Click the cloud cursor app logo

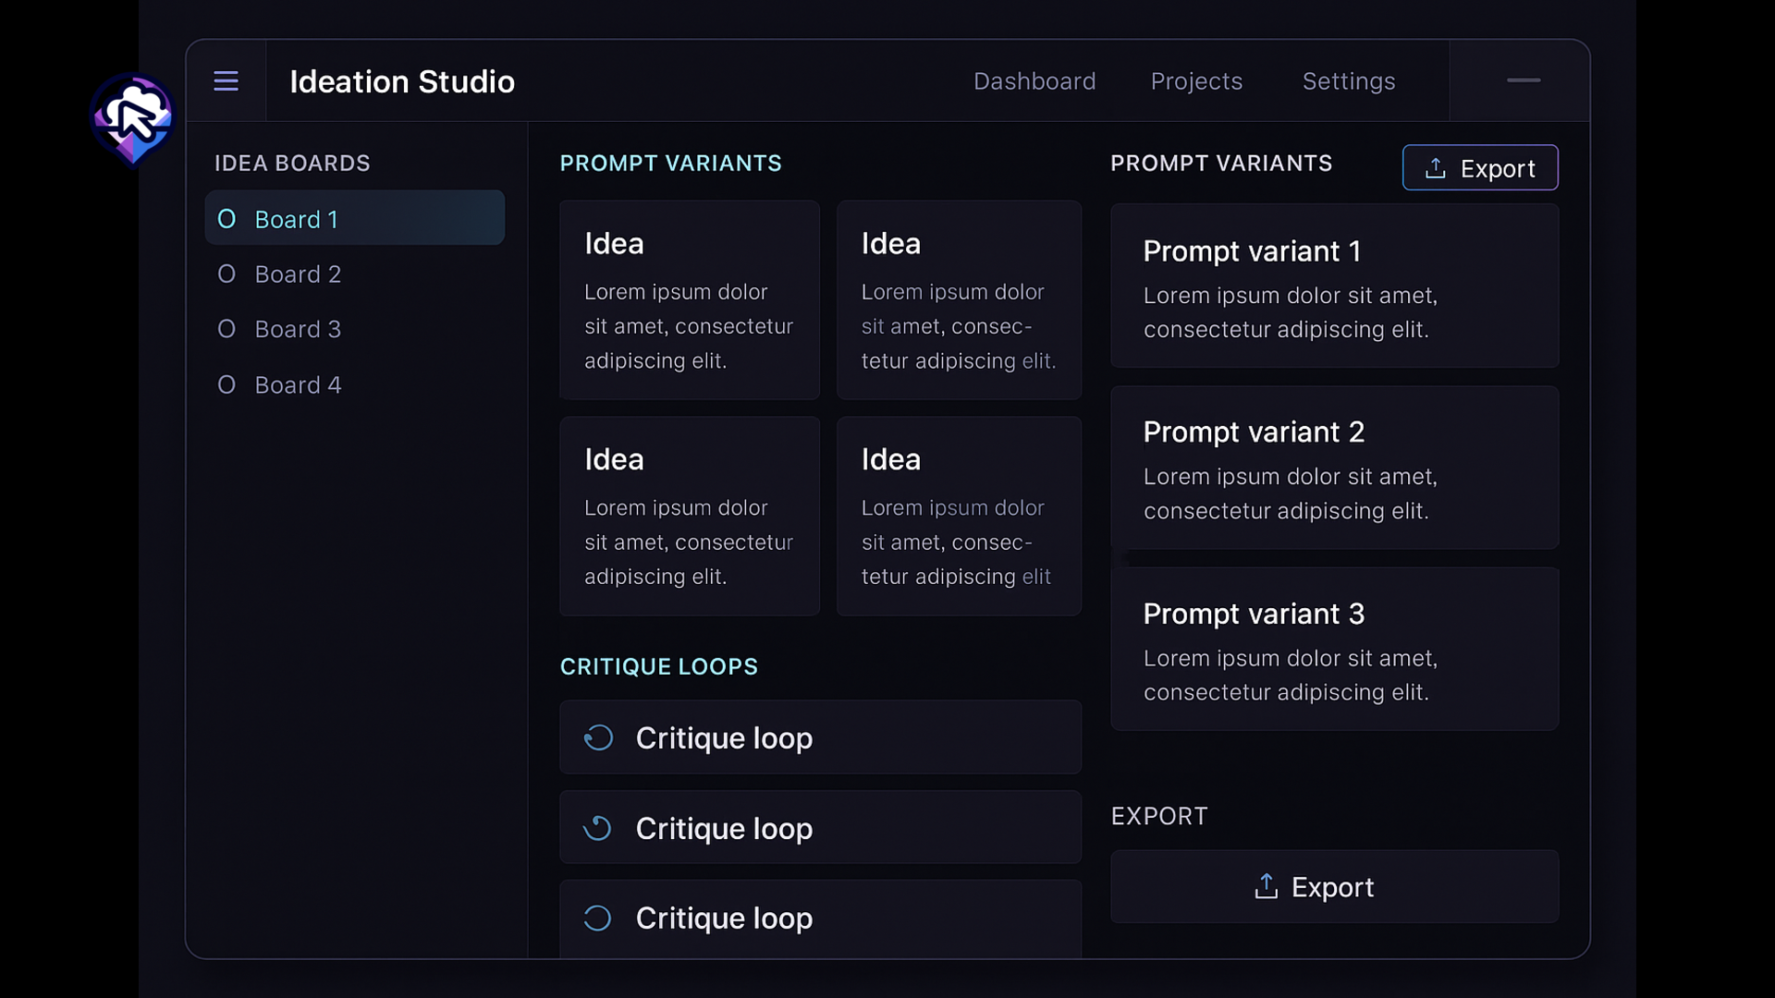(x=133, y=119)
